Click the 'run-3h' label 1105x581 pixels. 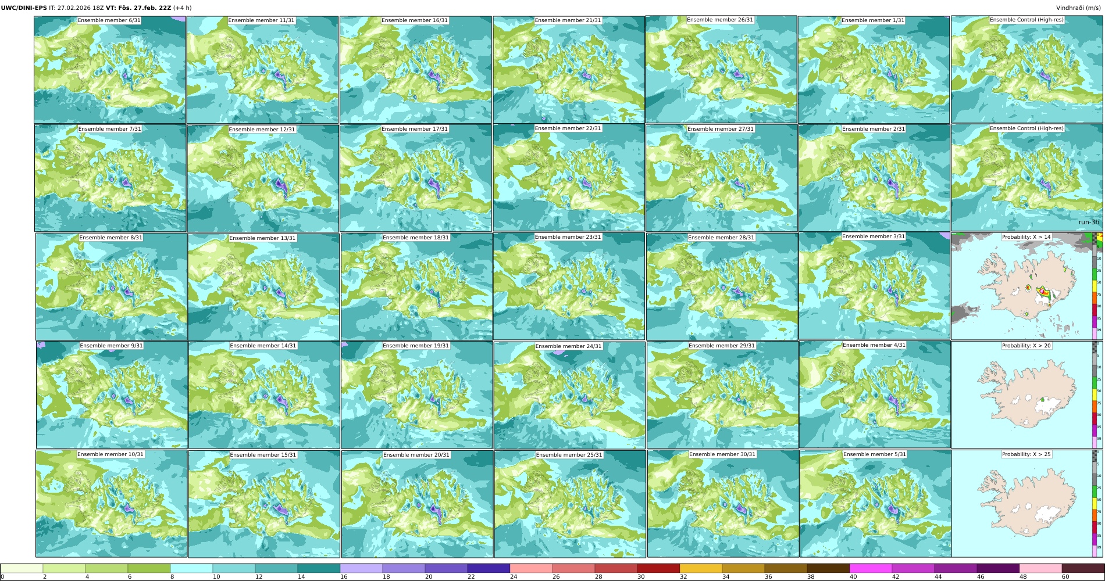click(1089, 222)
